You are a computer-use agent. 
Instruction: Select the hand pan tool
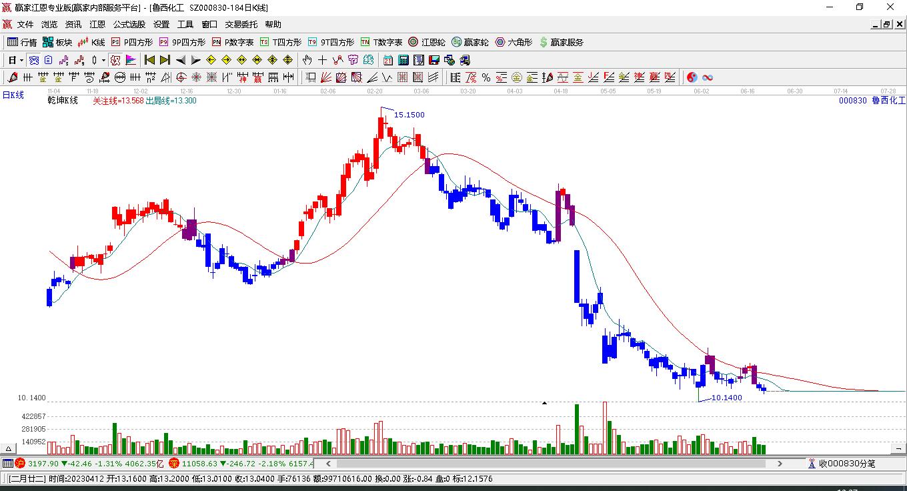(x=307, y=60)
